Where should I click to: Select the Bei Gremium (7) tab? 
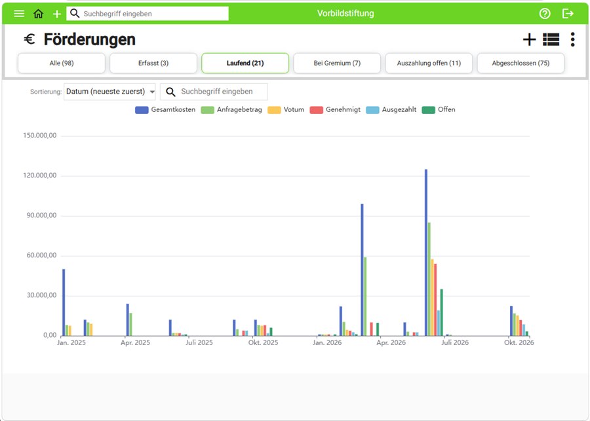337,63
